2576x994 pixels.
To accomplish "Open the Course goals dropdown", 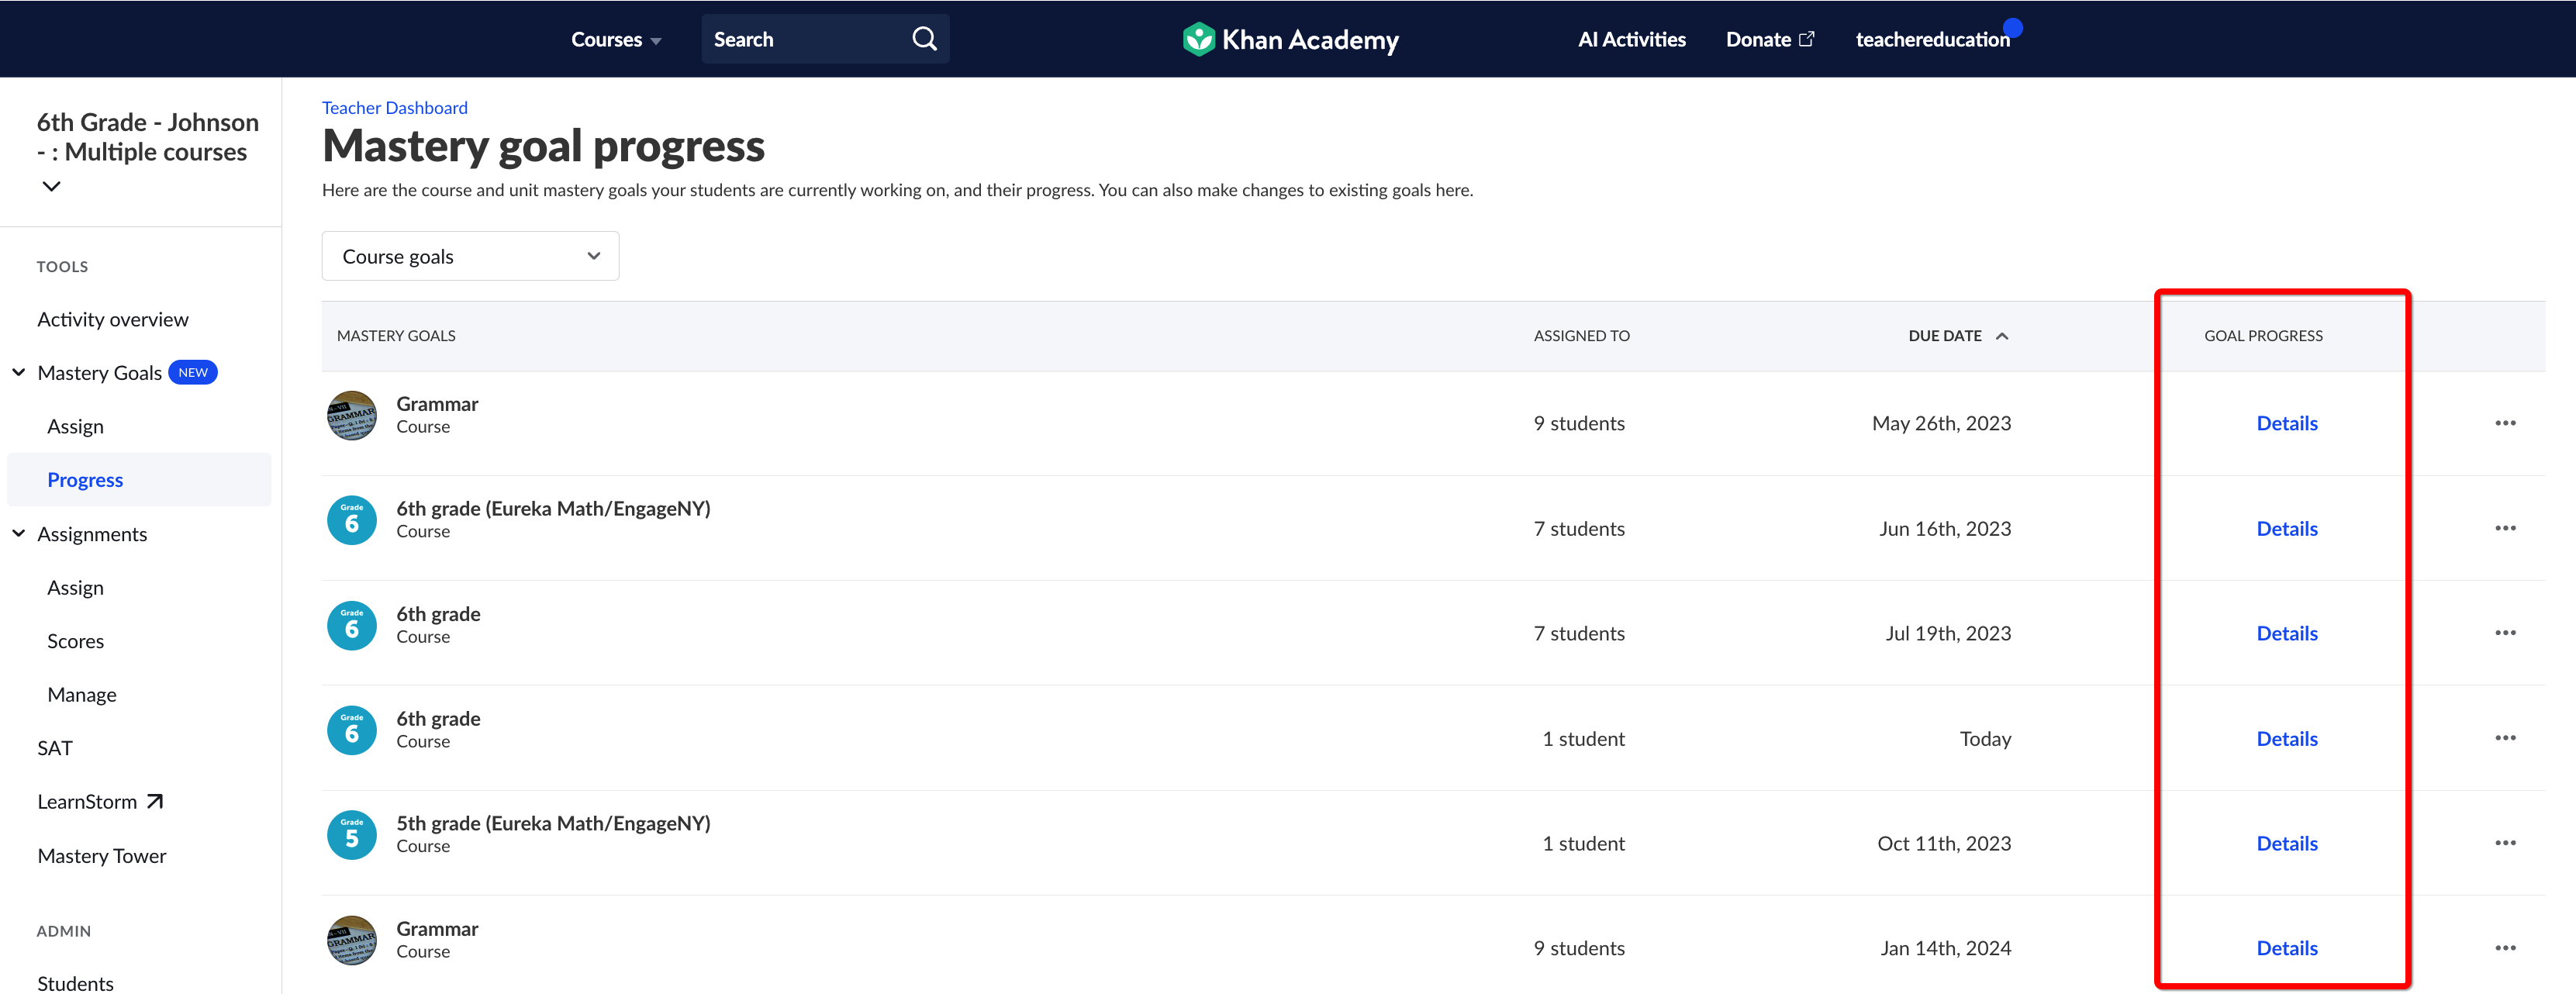I will [470, 256].
